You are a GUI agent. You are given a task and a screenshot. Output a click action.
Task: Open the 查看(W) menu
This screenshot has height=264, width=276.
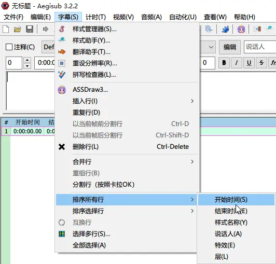[x=215, y=17]
